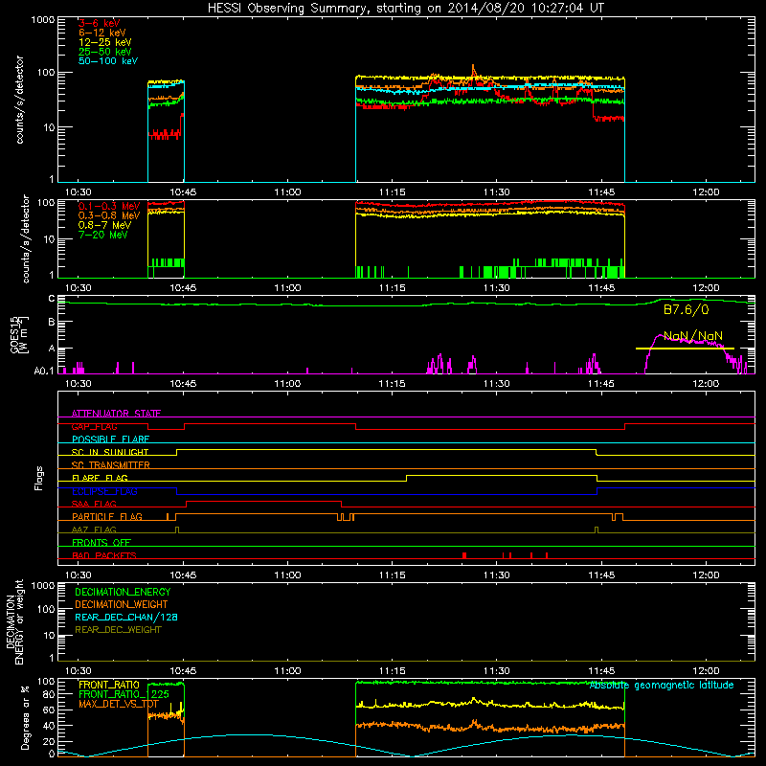Click the REAR_DEC_CHAN/128 legend label
Screen dimensions: 766x766
[x=126, y=617]
